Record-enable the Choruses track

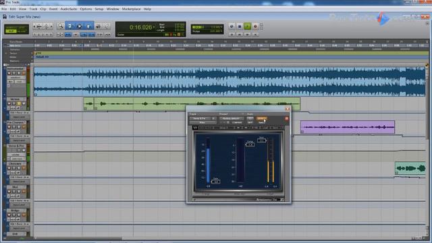click(9, 168)
